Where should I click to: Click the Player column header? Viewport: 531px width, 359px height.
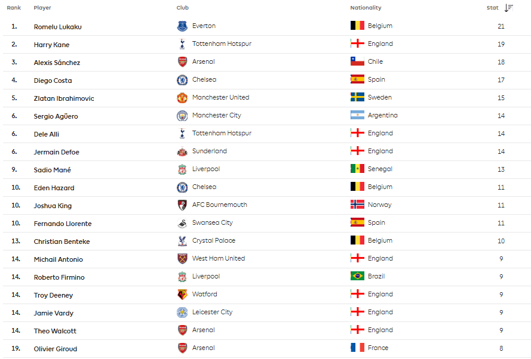click(42, 8)
